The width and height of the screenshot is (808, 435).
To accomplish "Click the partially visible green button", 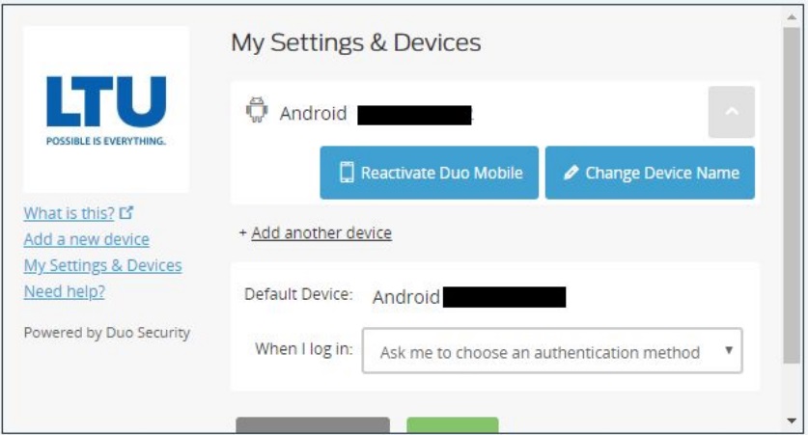I will [x=453, y=424].
